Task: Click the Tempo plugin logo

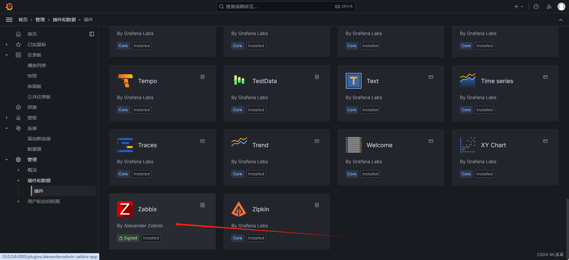Action: 125,81
